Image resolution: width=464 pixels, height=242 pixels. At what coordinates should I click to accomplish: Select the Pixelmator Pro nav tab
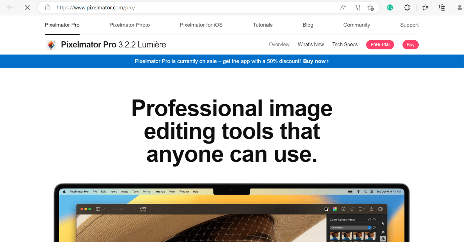point(62,25)
